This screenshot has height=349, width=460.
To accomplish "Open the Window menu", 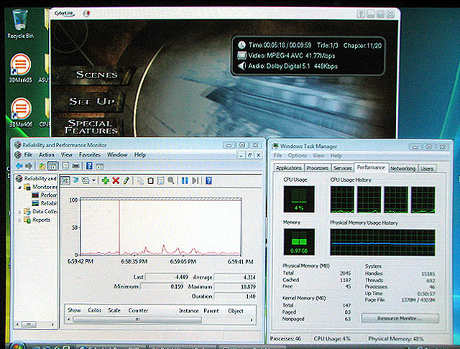I will click(117, 154).
